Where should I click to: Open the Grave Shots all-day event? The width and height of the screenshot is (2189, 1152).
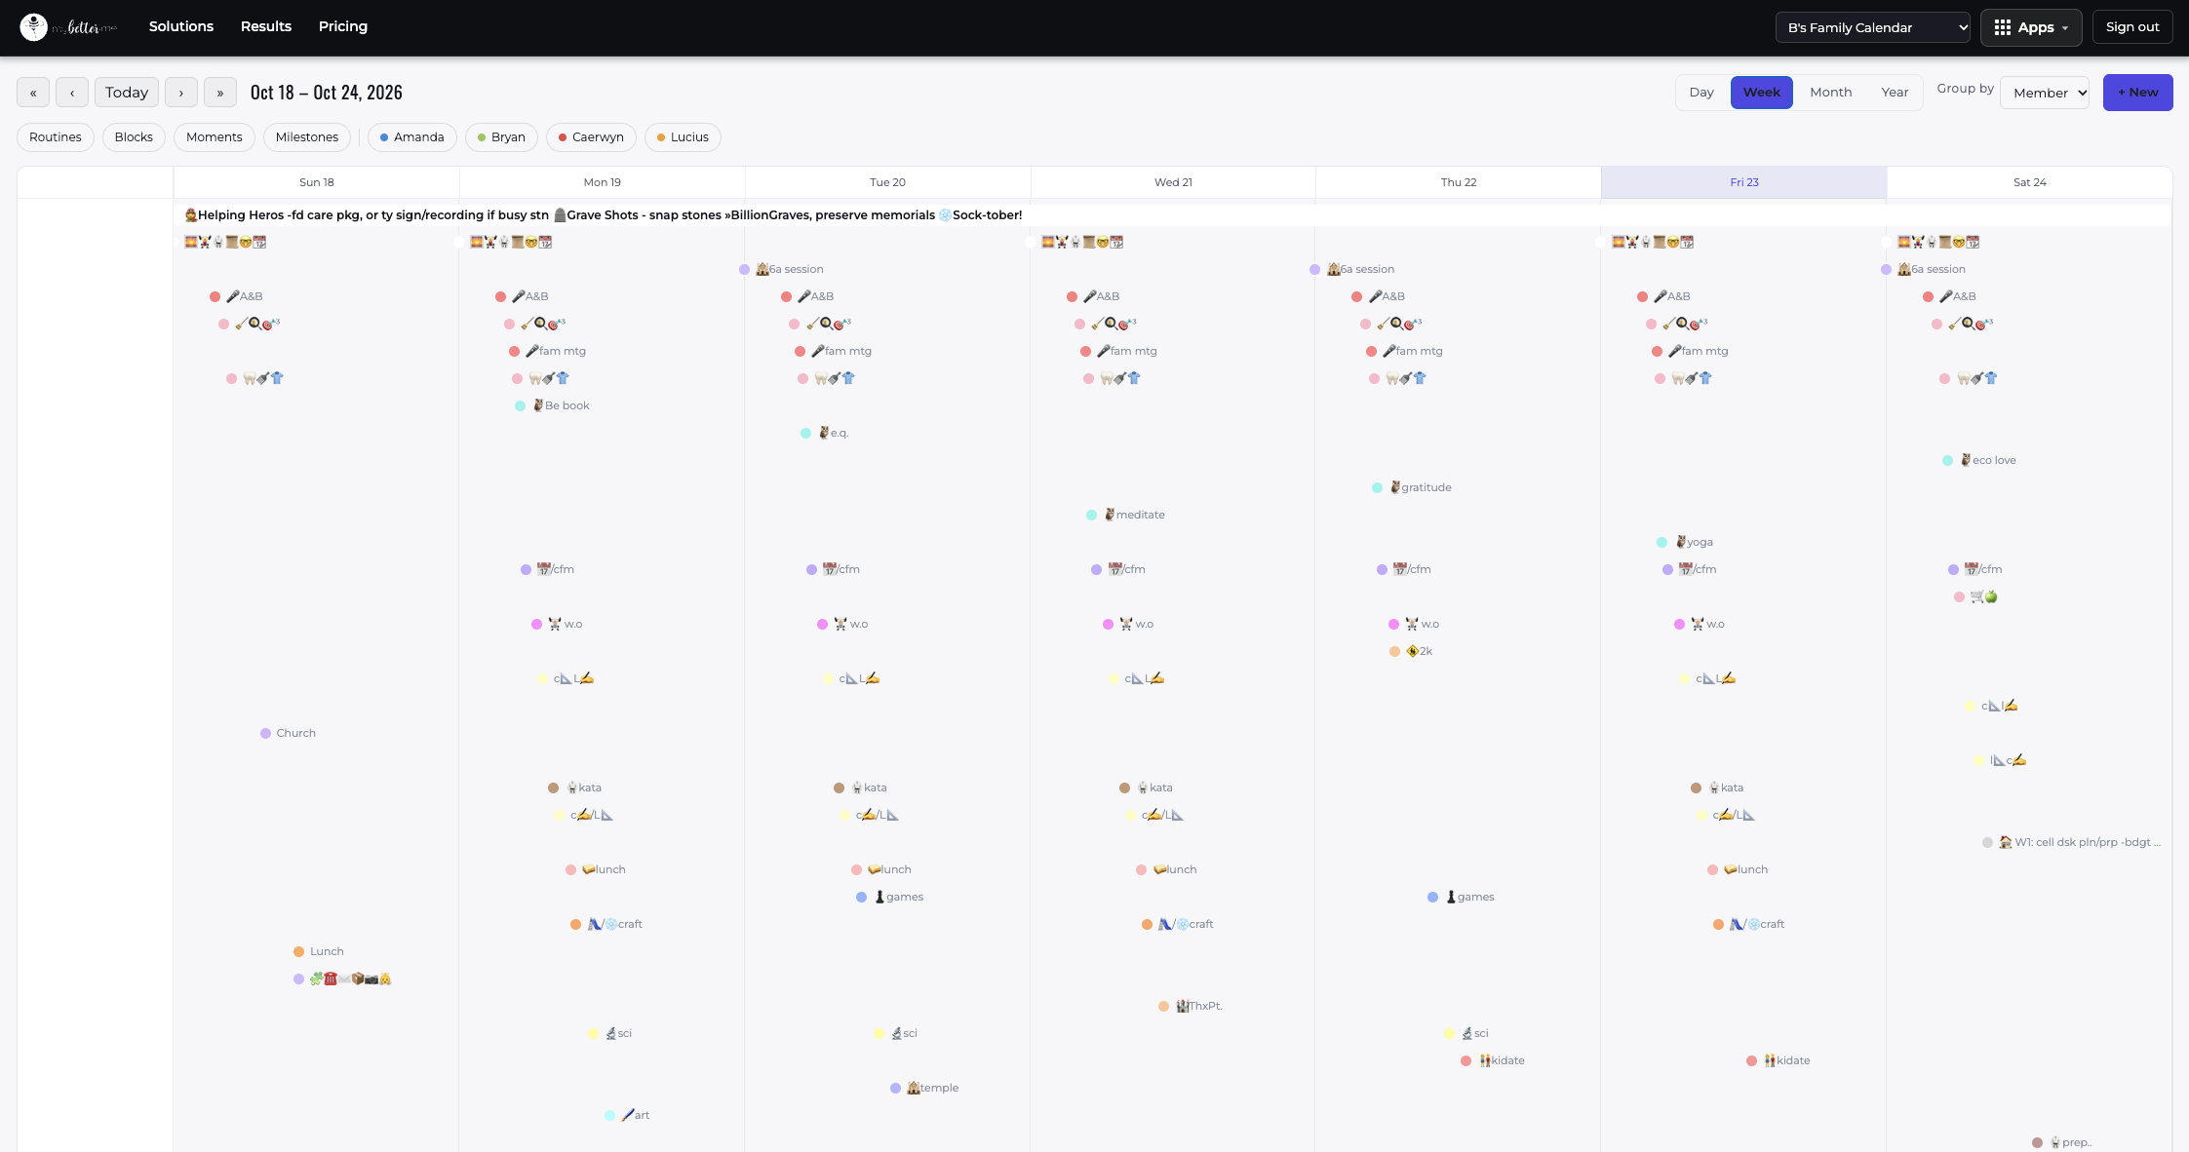[x=745, y=215]
